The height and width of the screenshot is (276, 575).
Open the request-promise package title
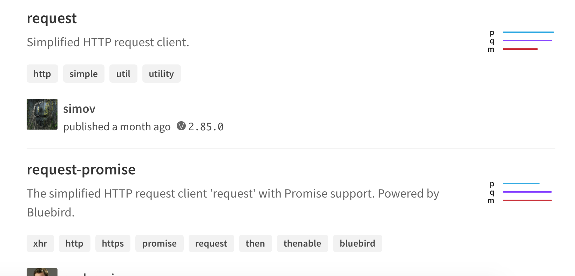pyautogui.click(x=81, y=170)
